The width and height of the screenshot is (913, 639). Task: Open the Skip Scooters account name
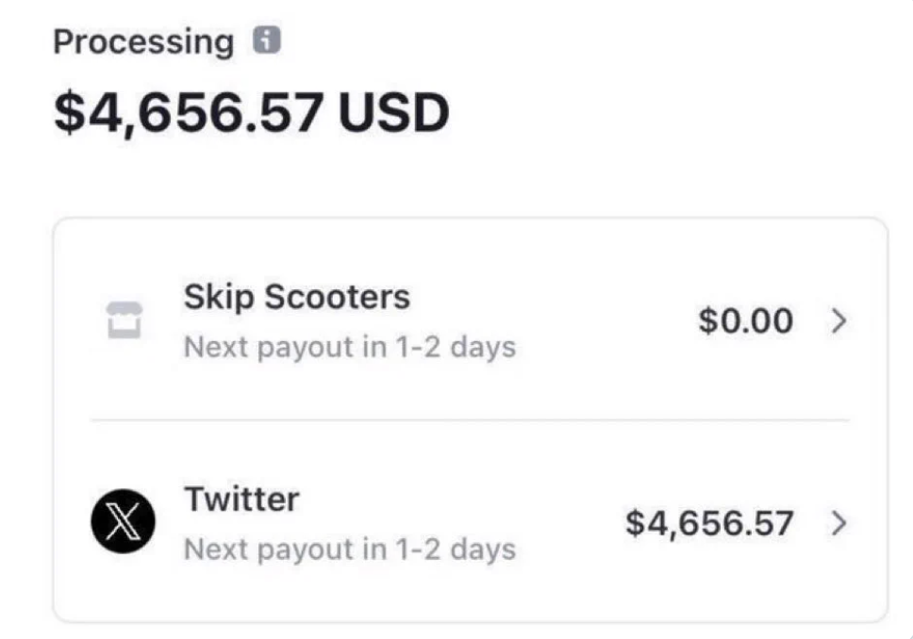tap(297, 298)
